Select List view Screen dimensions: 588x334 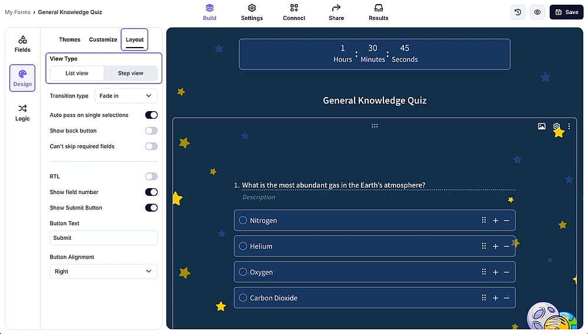(x=77, y=73)
